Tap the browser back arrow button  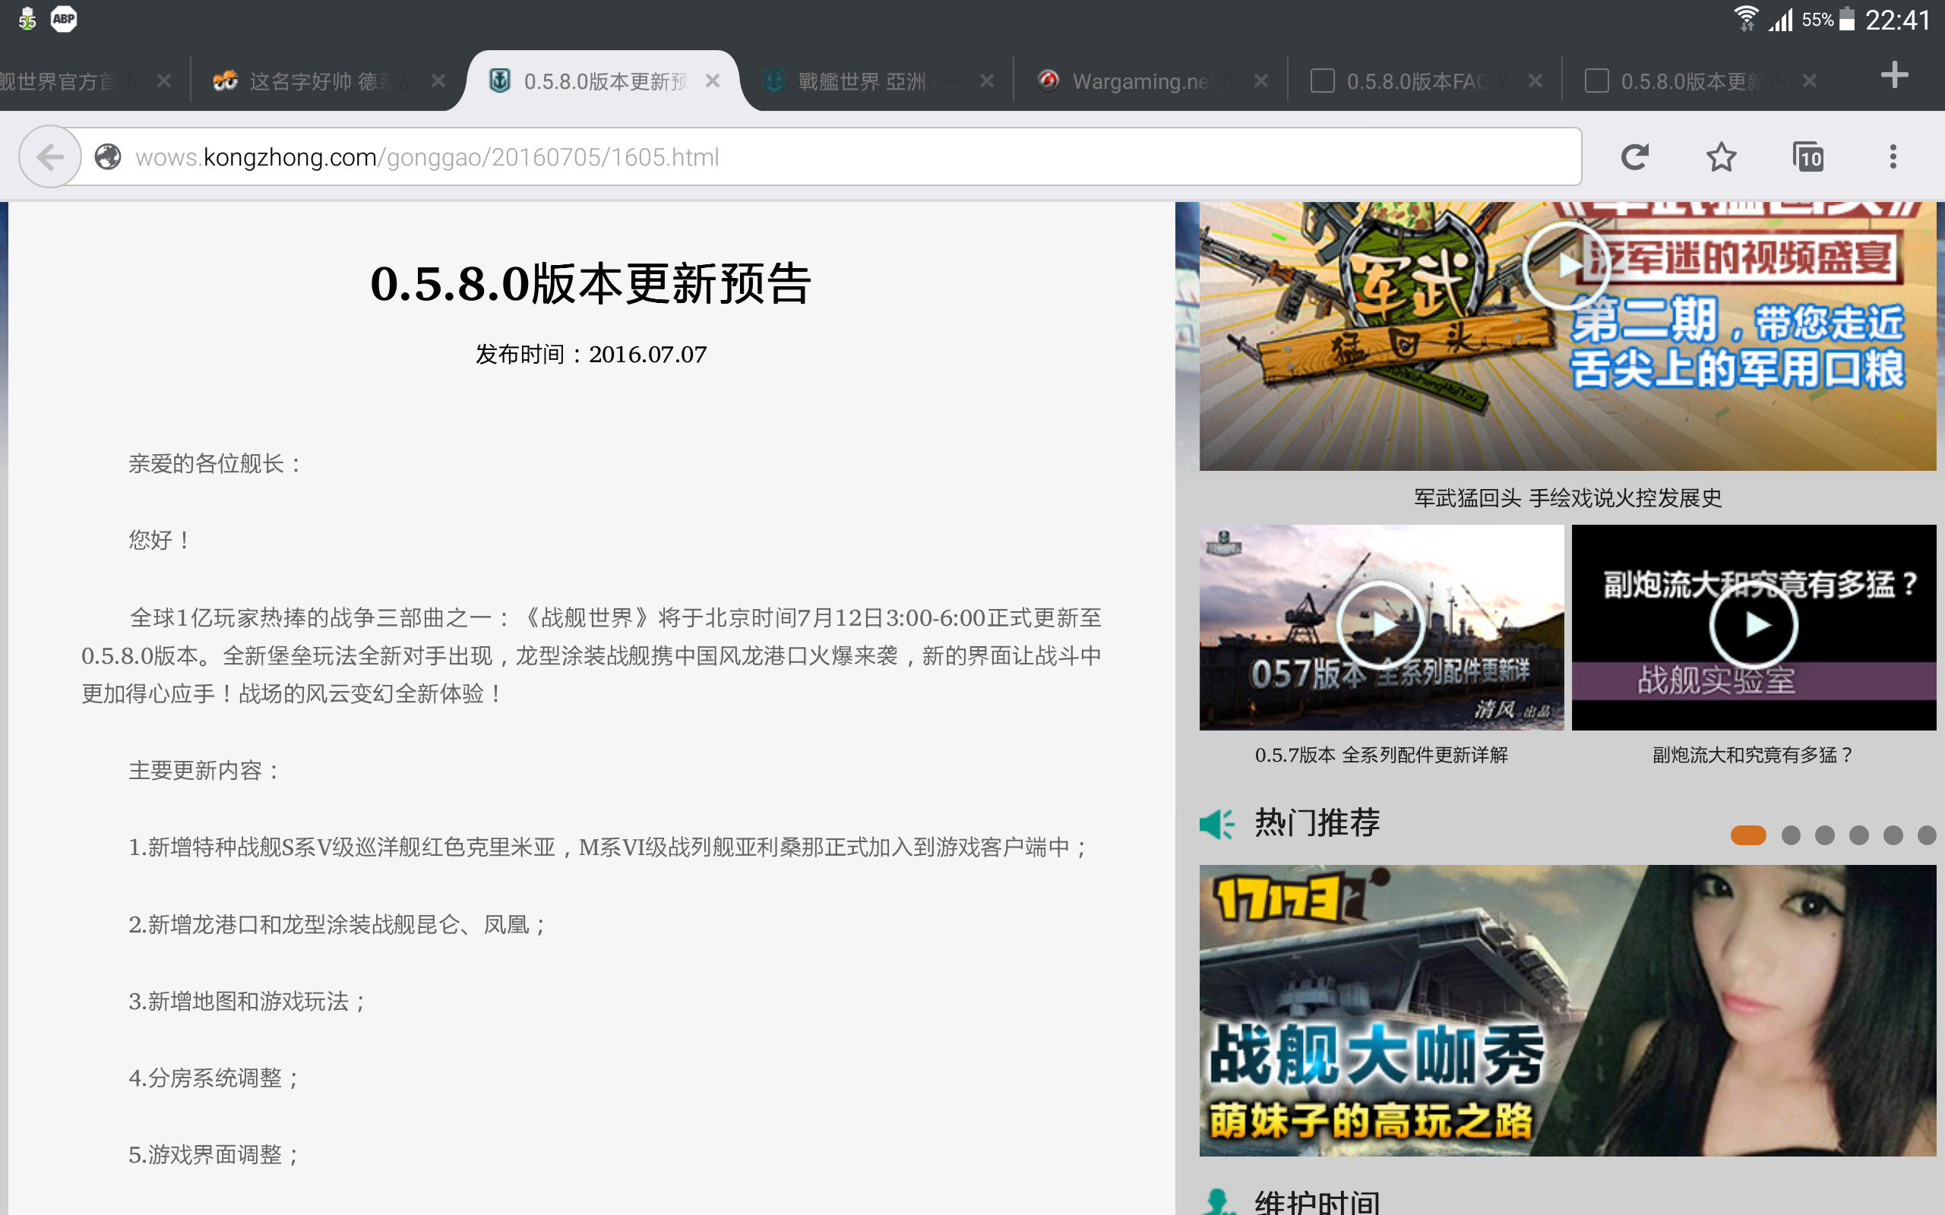pyautogui.click(x=50, y=156)
